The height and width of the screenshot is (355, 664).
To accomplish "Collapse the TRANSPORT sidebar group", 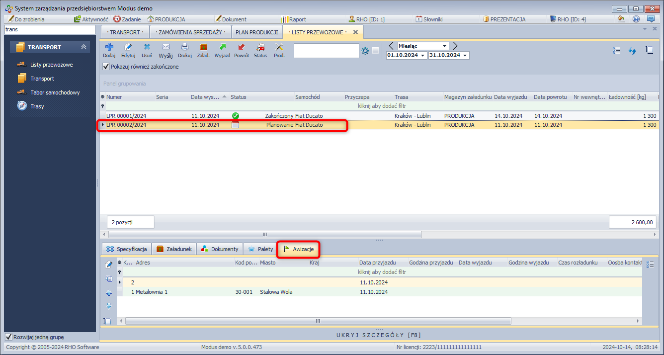I will [x=84, y=47].
